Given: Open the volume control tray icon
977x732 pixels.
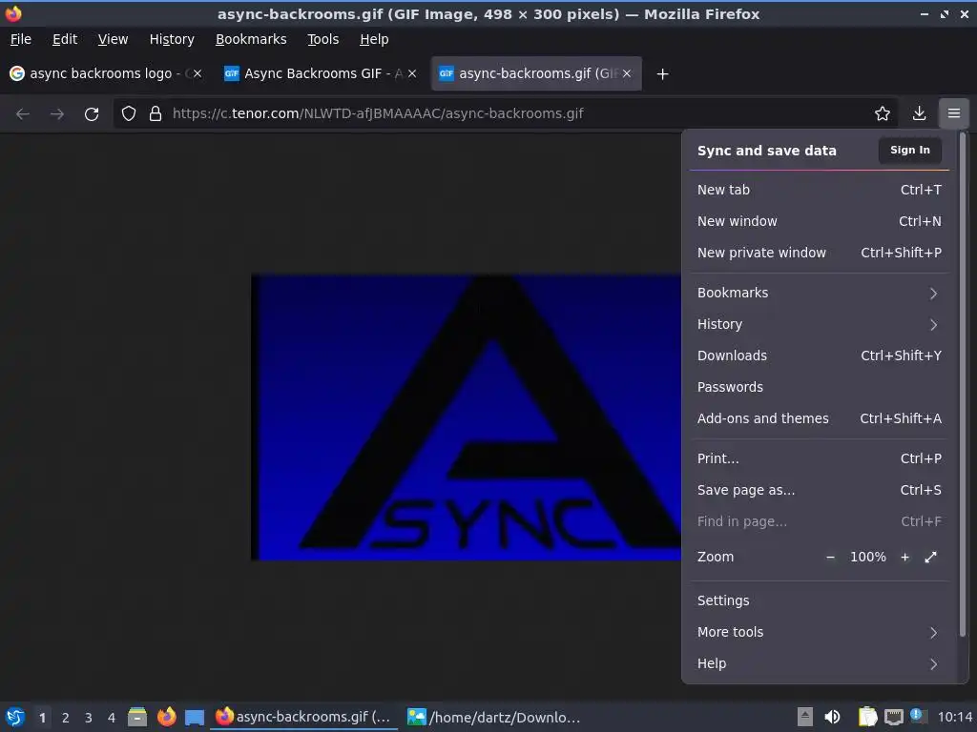Looking at the screenshot, I should pyautogui.click(x=832, y=717).
